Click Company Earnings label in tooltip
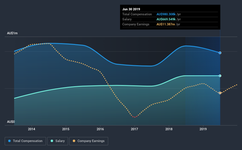Screen dimensions: 242x150 136,24
